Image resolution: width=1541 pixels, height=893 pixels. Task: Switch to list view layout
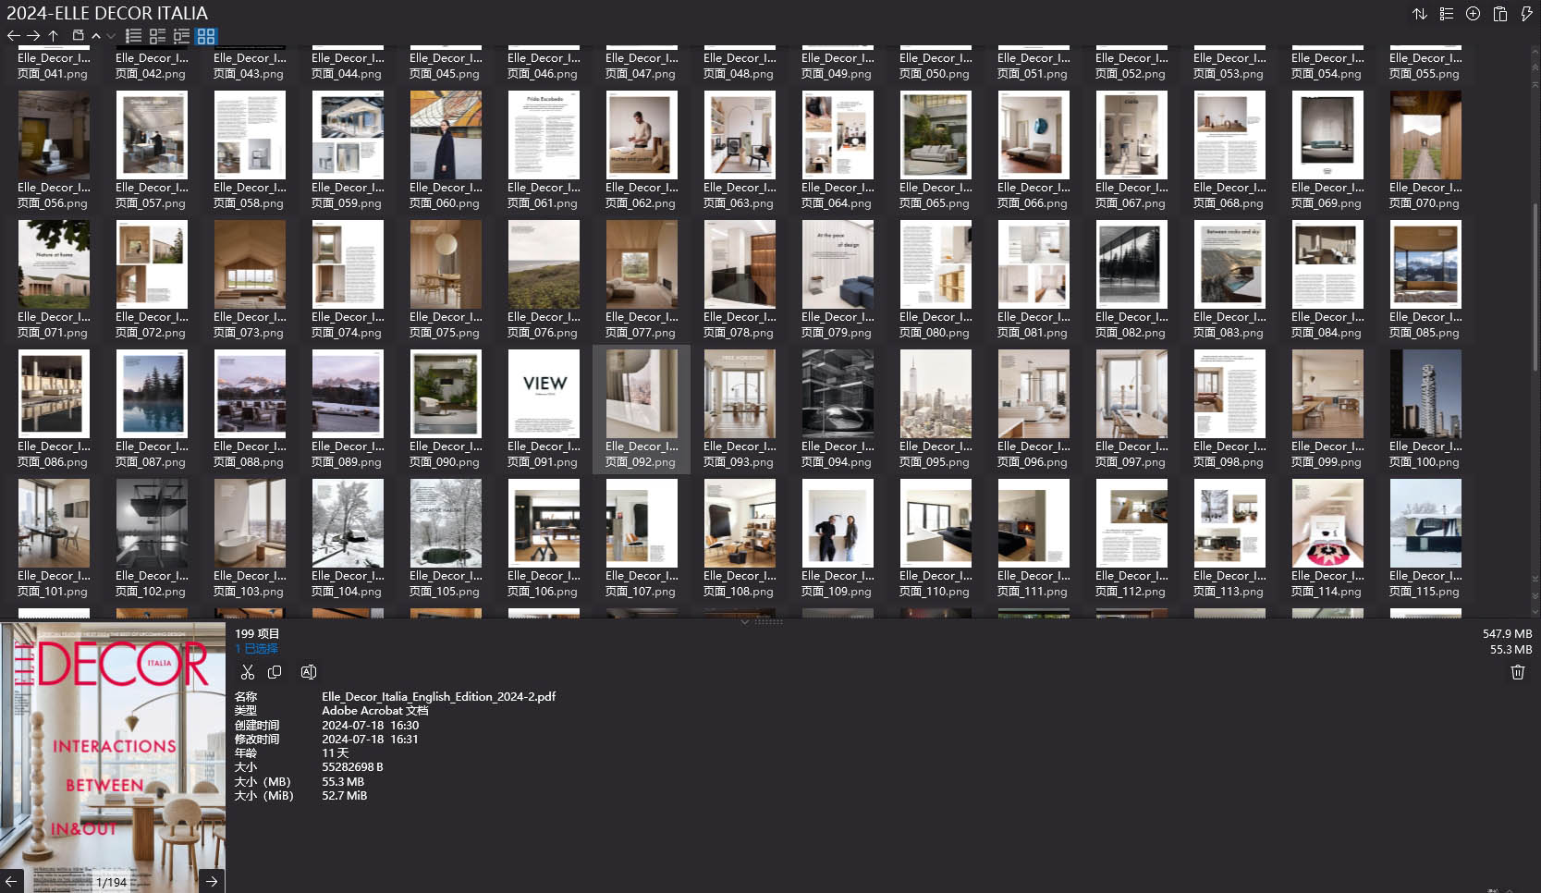coord(133,36)
